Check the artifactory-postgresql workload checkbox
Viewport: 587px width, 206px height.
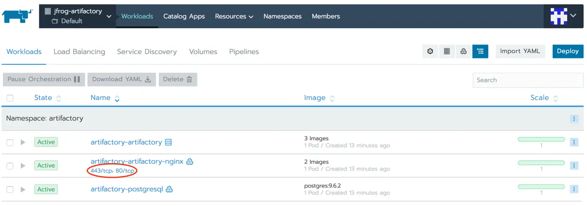(10, 189)
